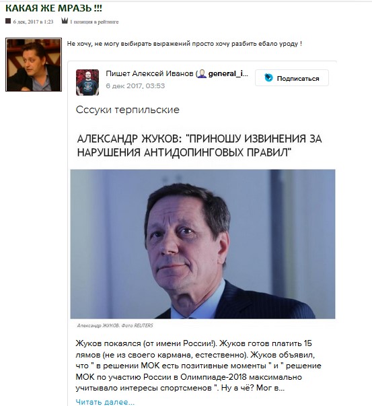Click the post title КАКАЯ ЖЕ МРАЗЬ !!!

54,8
